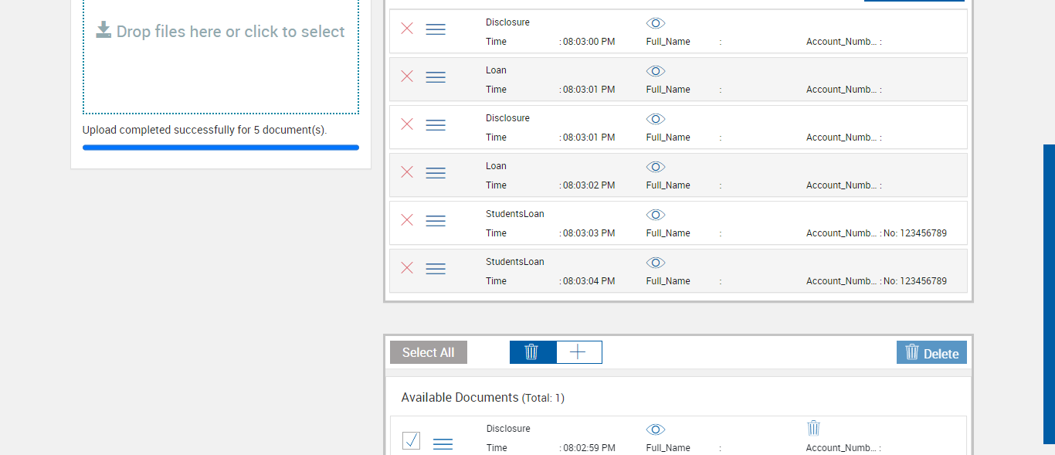
Task: View StudentsLoan 08:03:03 PM with eye icon
Action: 656,215
